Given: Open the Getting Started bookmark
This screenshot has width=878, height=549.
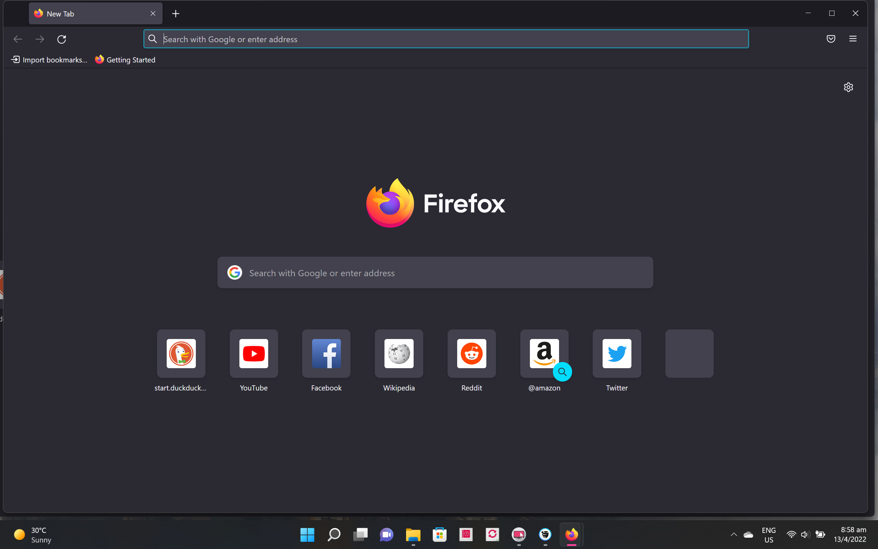Looking at the screenshot, I should tap(125, 60).
